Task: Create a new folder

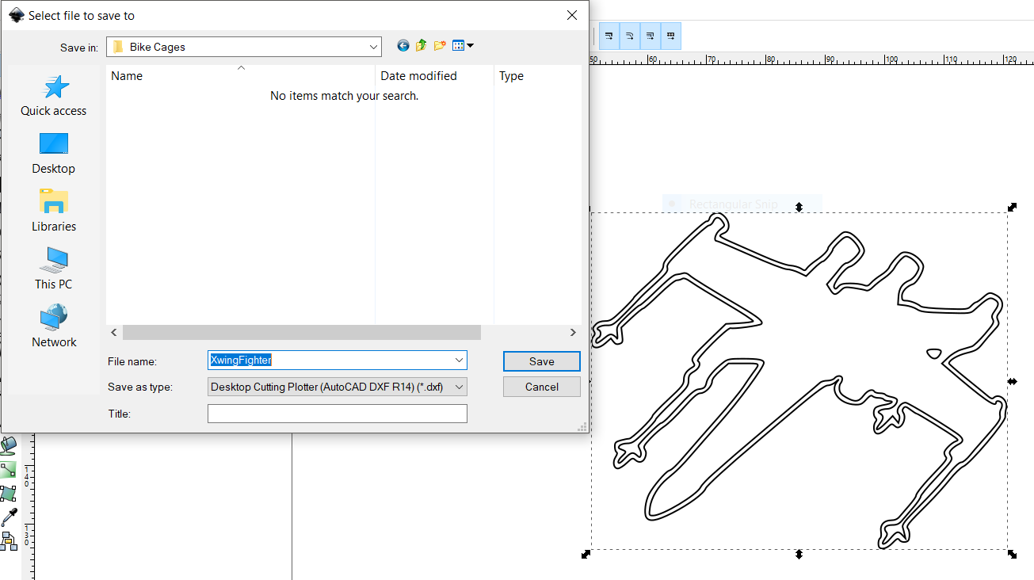Action: point(440,46)
